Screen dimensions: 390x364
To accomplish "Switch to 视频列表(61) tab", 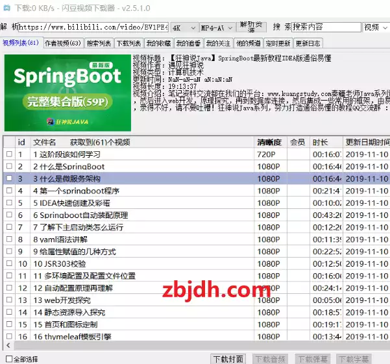I will tap(21, 43).
